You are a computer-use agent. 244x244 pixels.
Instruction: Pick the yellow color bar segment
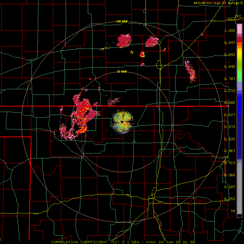(239, 53)
